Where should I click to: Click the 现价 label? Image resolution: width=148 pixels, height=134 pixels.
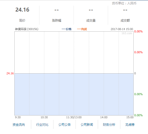coord(22,21)
